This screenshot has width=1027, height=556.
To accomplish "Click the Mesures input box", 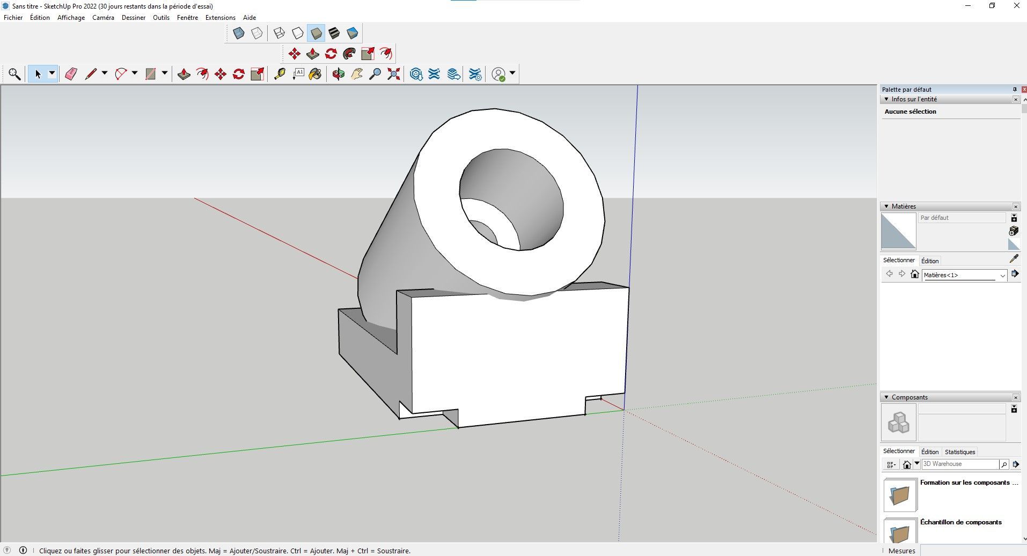I will point(971,551).
